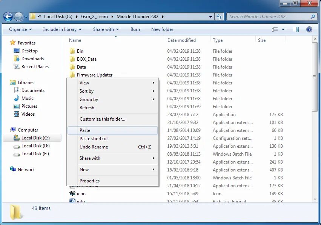Image resolution: width=321 pixels, height=225 pixels.
Task: Open the address bar history dropdown
Action: tap(210, 17)
